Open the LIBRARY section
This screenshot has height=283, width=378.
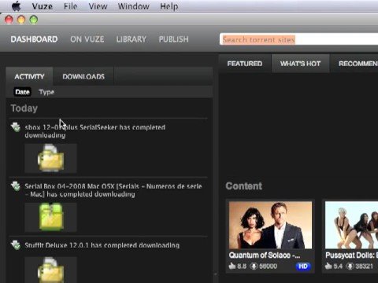point(132,39)
